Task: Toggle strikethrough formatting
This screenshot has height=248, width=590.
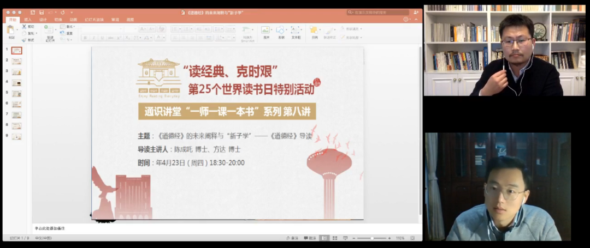Action: [110, 38]
